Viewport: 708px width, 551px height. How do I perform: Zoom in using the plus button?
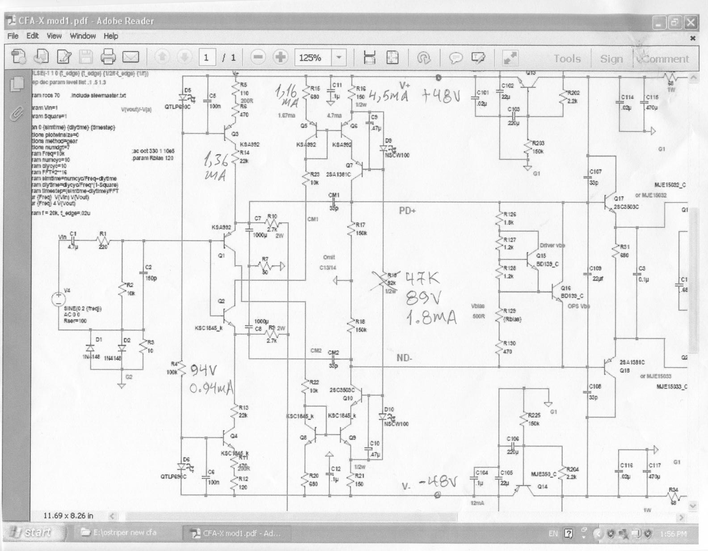(x=280, y=57)
